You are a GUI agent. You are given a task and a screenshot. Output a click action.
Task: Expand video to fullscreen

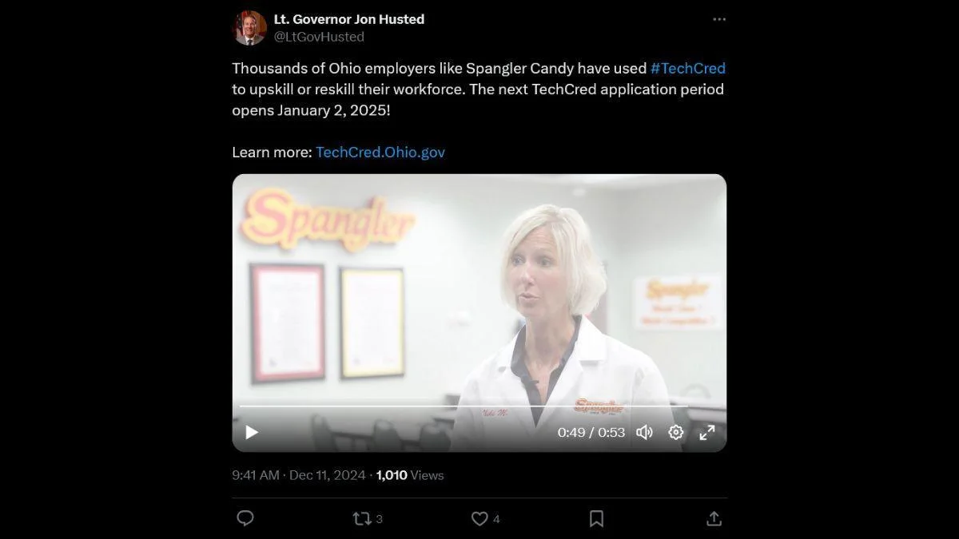point(707,432)
